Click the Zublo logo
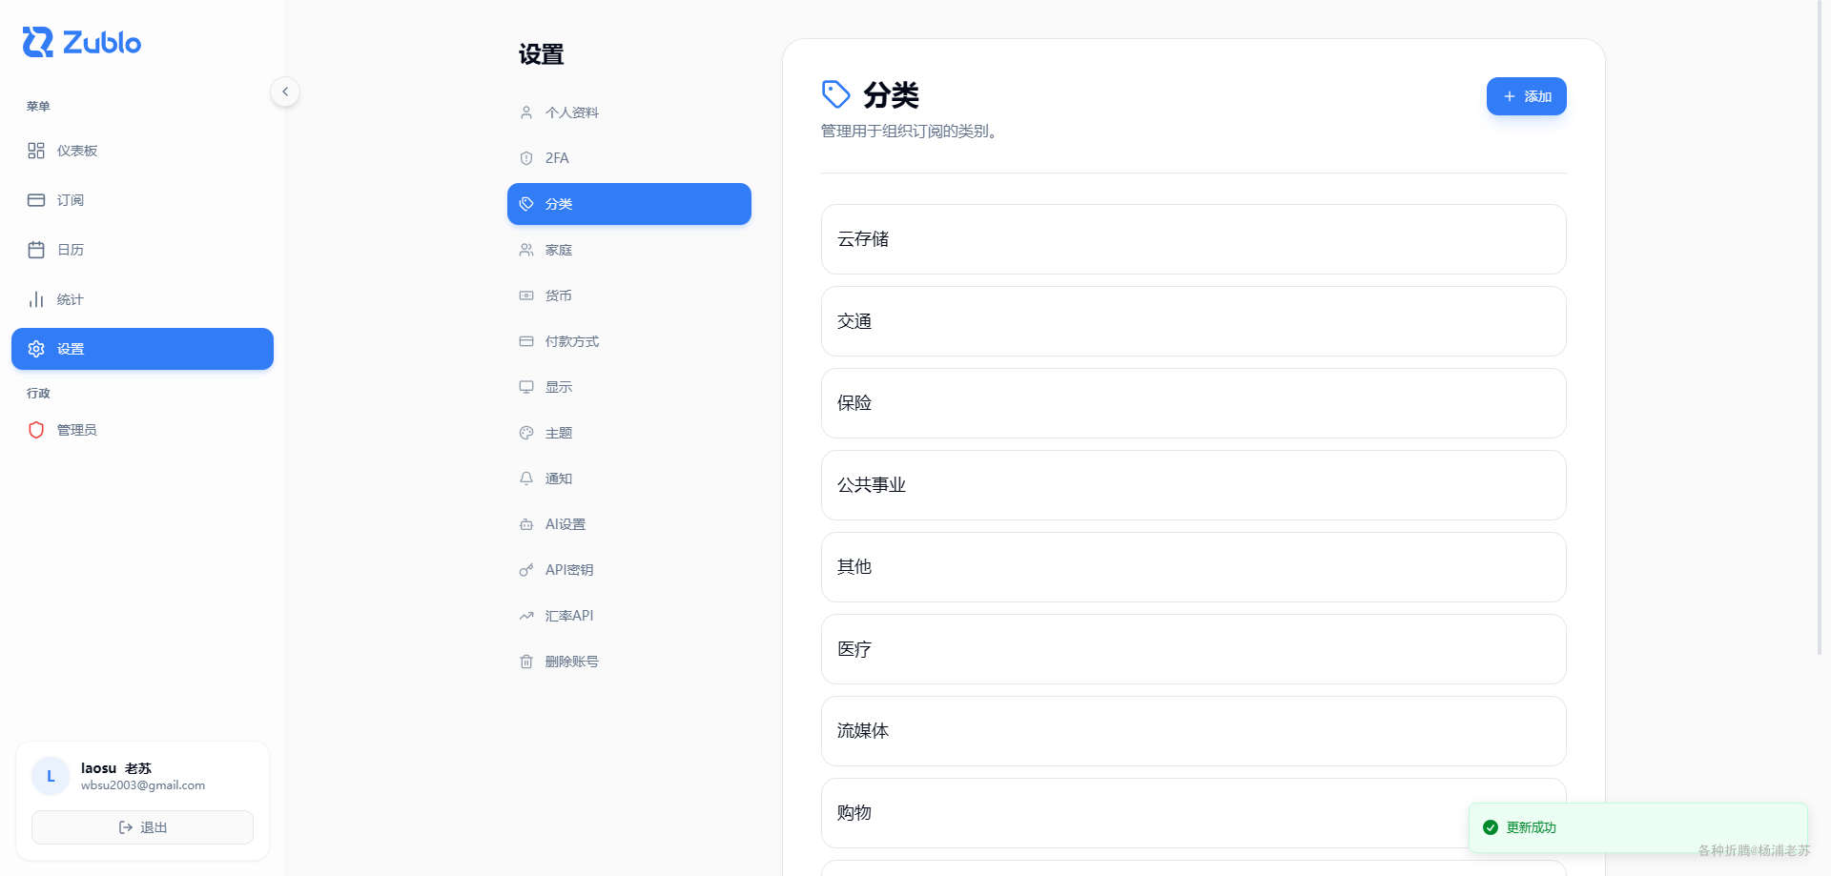The width and height of the screenshot is (1831, 876). [x=82, y=42]
